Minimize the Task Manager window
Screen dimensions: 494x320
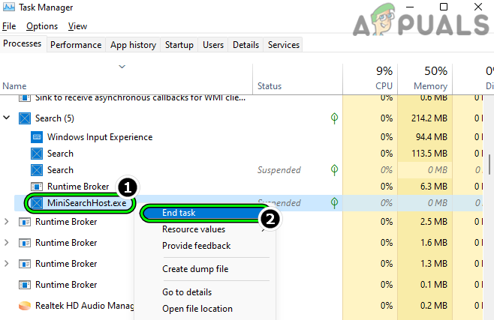tap(410, 7)
